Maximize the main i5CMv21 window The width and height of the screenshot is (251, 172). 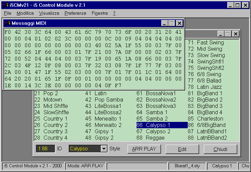point(237,5)
